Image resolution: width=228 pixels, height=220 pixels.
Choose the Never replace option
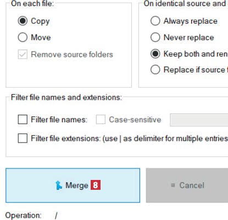155,37
